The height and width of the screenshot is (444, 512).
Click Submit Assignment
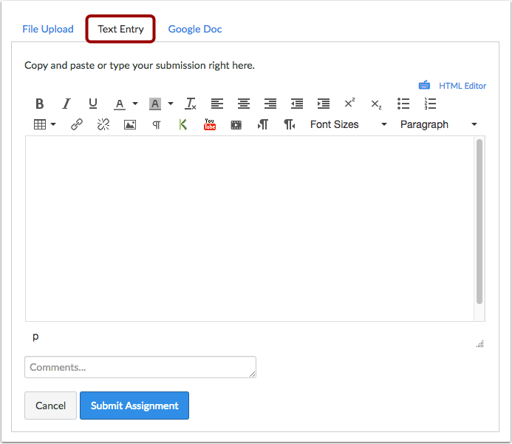[x=134, y=406]
